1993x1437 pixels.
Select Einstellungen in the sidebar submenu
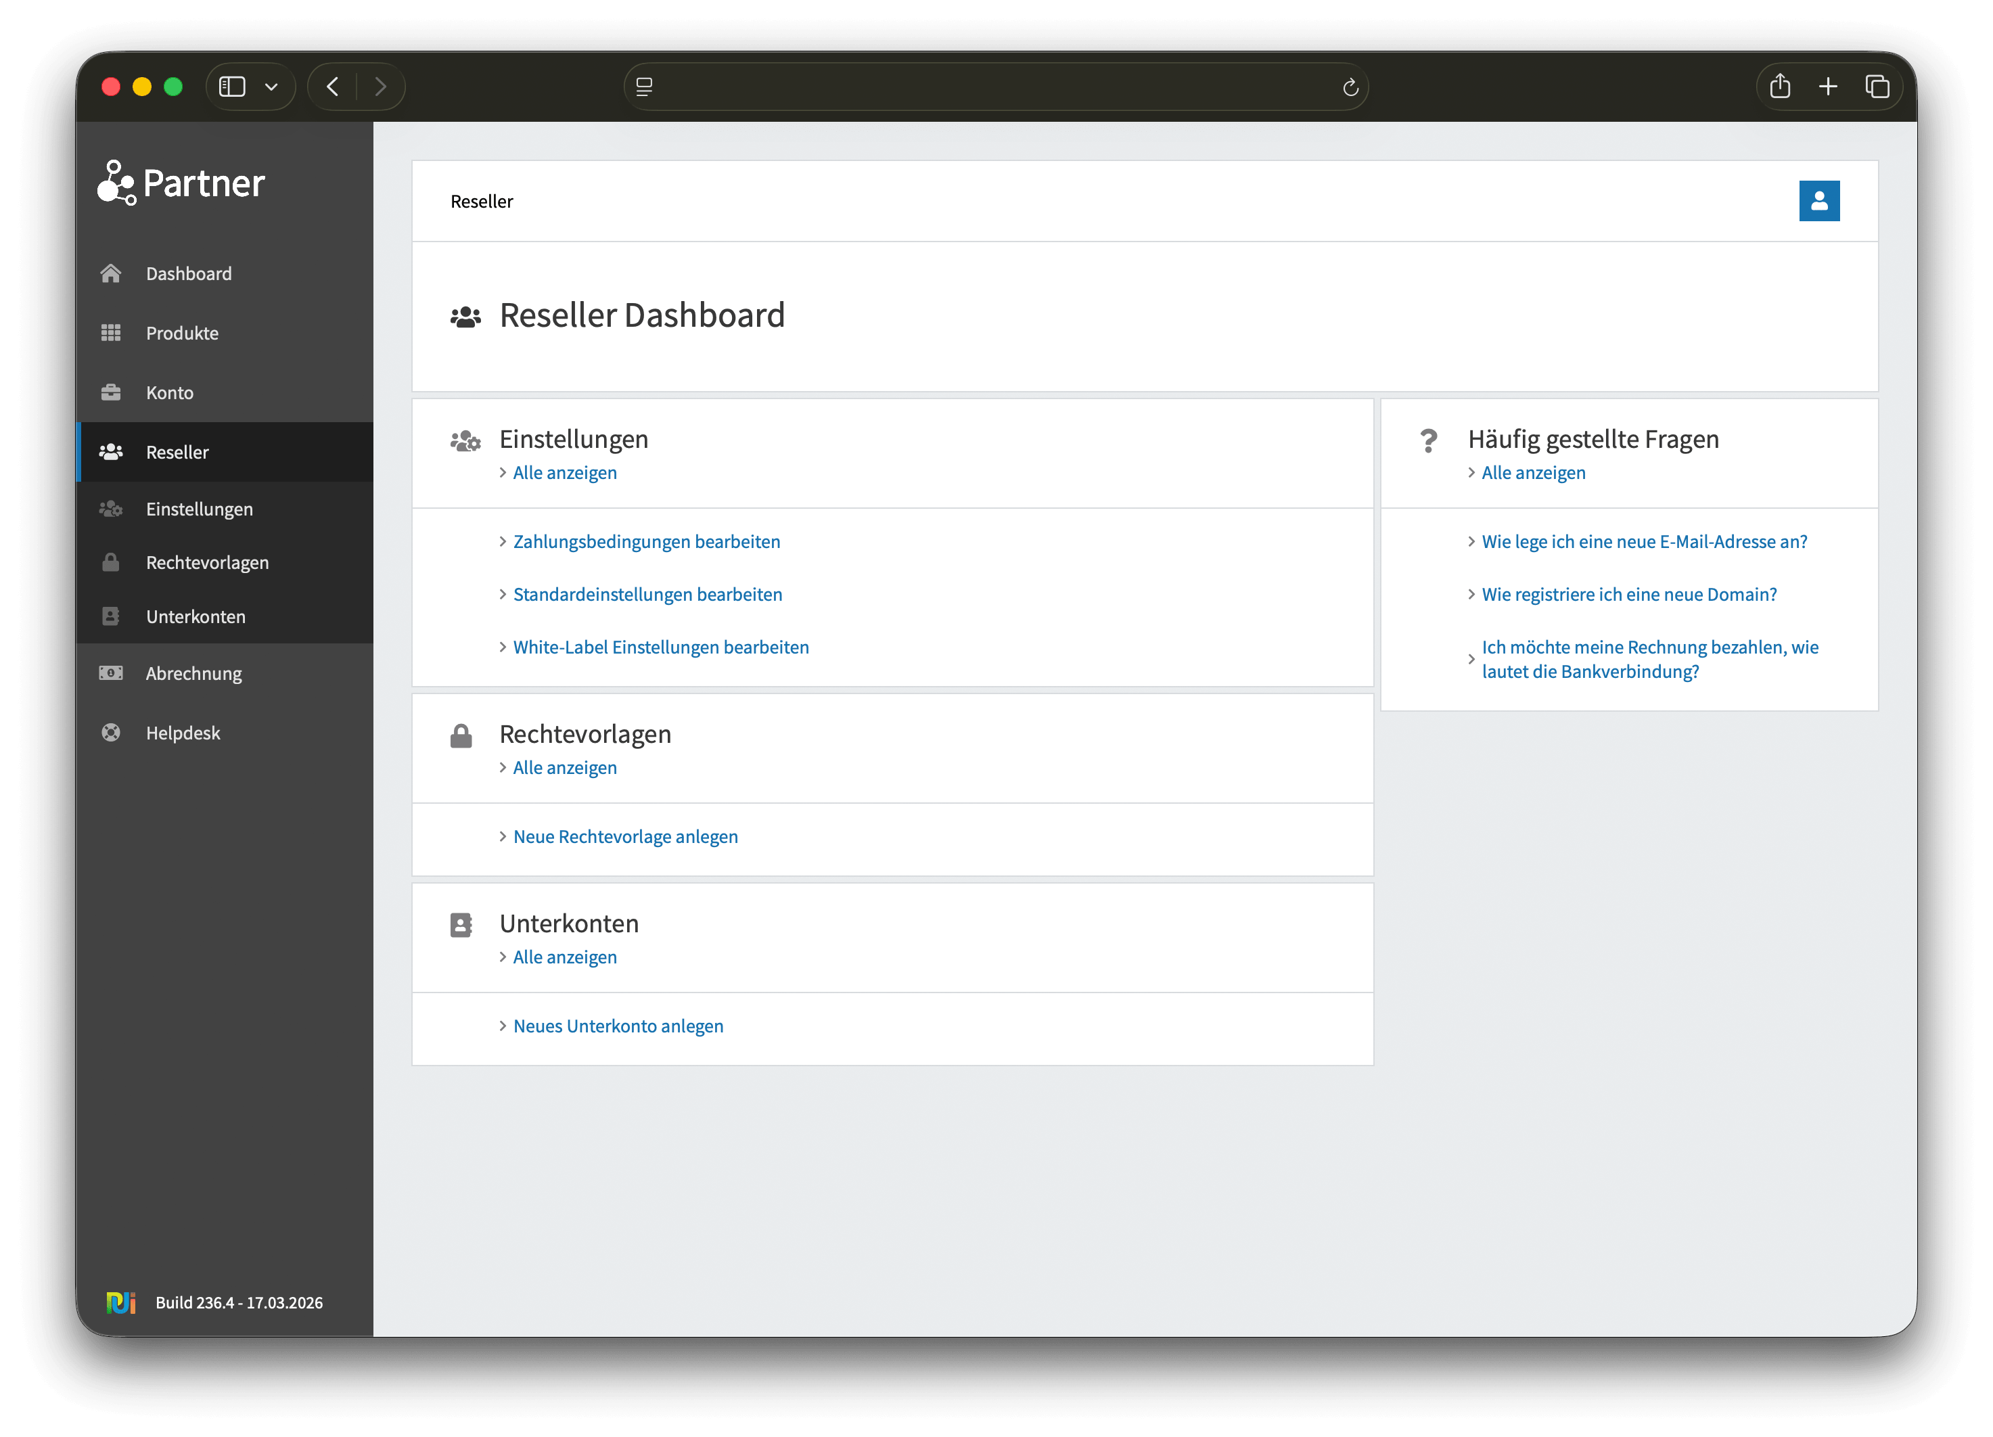coord(199,509)
